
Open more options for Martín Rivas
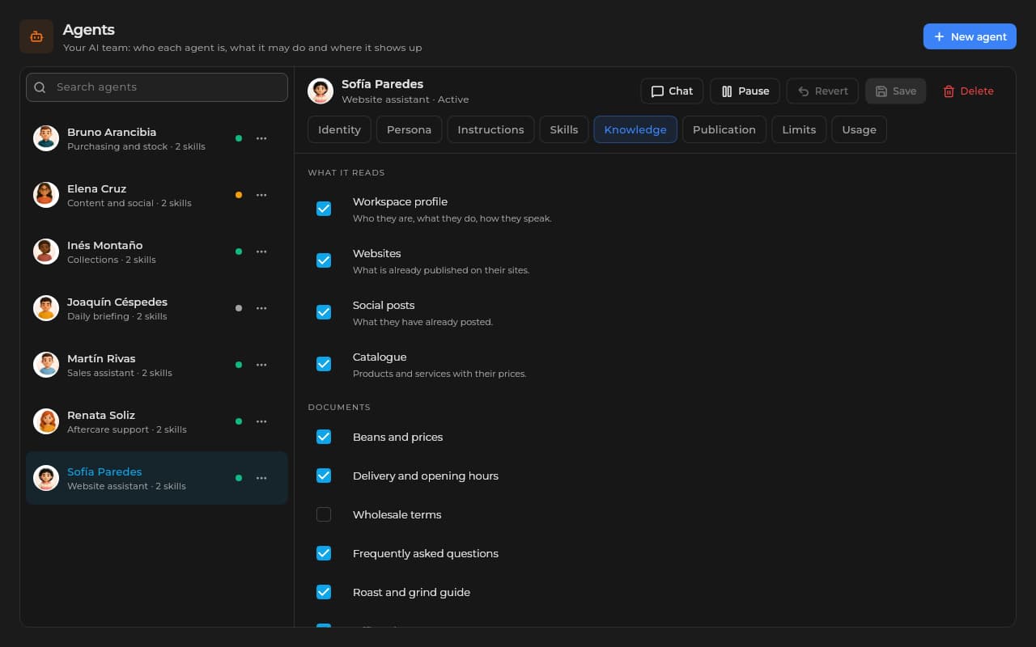pyautogui.click(x=261, y=365)
